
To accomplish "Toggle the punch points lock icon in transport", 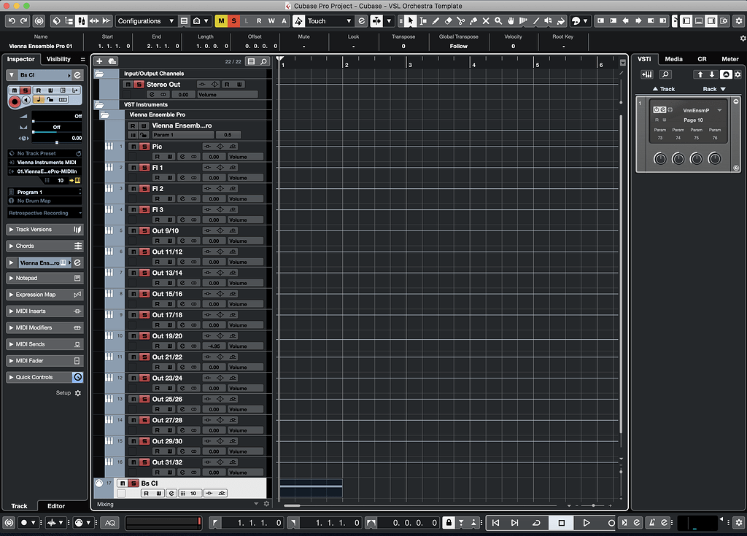I will (449, 523).
